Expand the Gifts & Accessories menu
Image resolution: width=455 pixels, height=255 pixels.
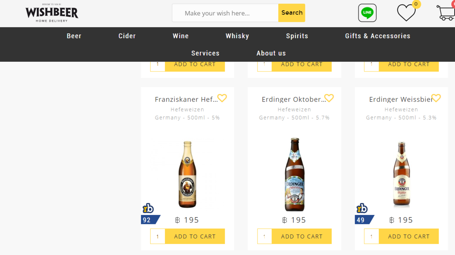(x=378, y=36)
